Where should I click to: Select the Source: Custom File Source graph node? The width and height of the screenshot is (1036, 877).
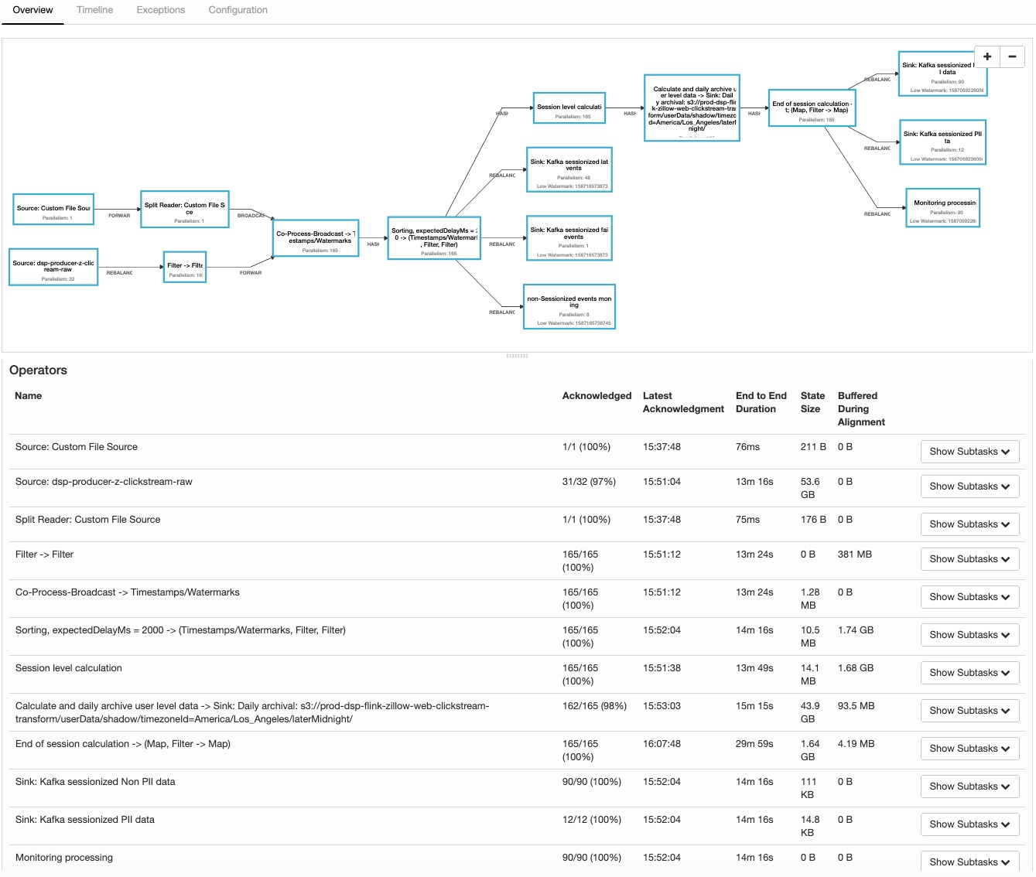coord(53,210)
